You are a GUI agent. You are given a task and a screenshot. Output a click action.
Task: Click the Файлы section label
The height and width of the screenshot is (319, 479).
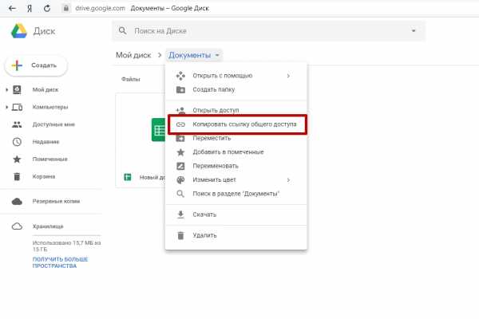(x=131, y=80)
